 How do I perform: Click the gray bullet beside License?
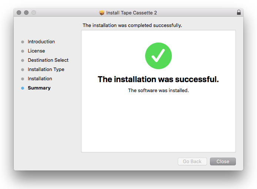[23, 51]
